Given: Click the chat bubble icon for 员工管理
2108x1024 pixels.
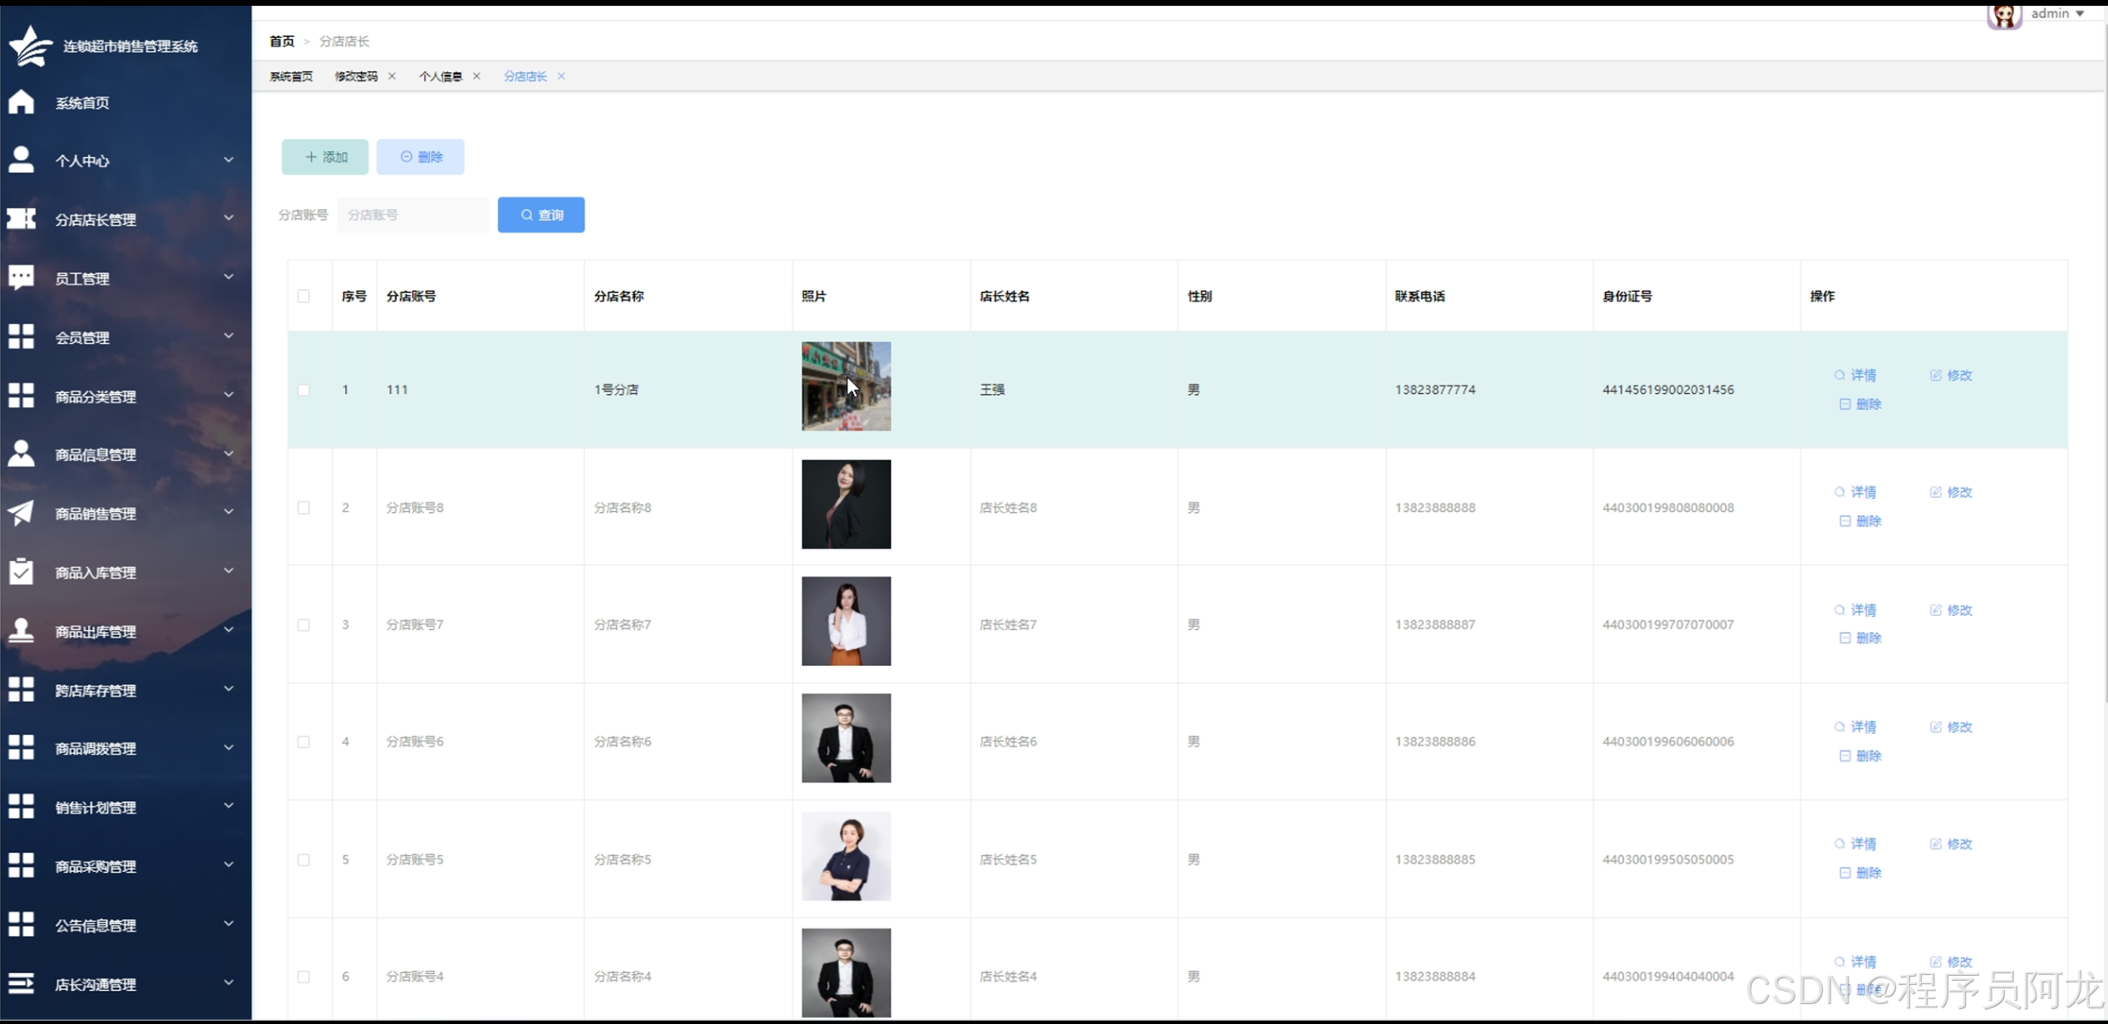Looking at the screenshot, I should 22,278.
